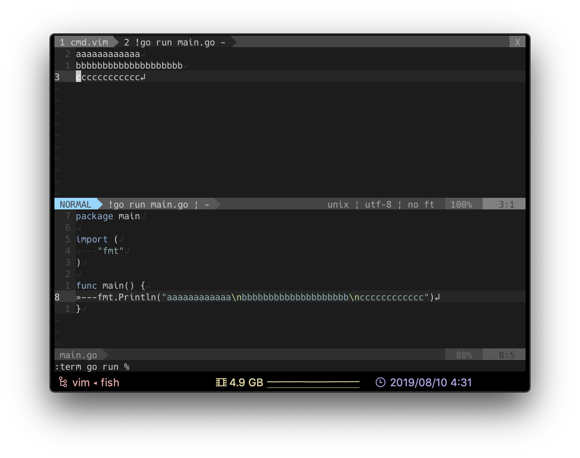Click the '100%' scroll position indicator
The height and width of the screenshot is (458, 580).
(x=462, y=204)
